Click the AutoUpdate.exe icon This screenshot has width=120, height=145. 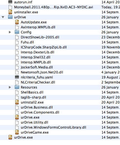click(x=17, y=22)
